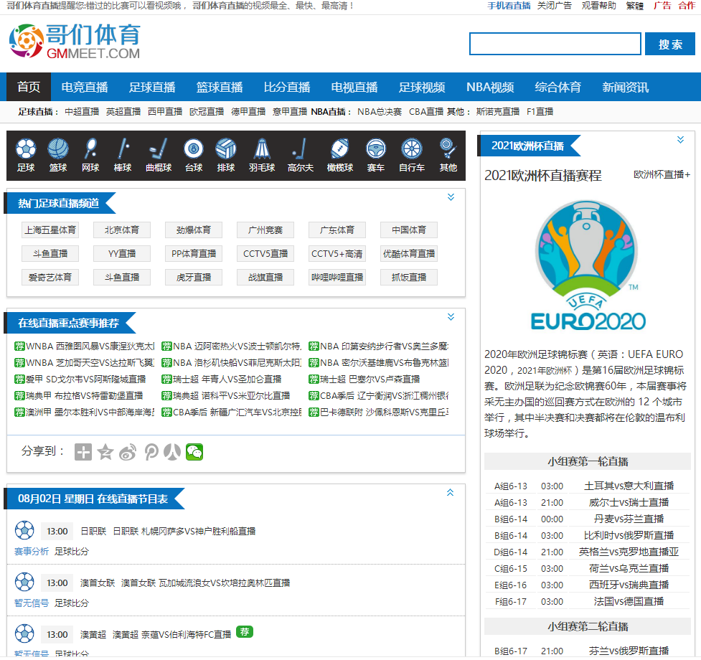This screenshot has height=660, width=701.
Task: Click green 荐 badge beside 奈葅VS伯利海特FC直播
Action: coord(245,632)
